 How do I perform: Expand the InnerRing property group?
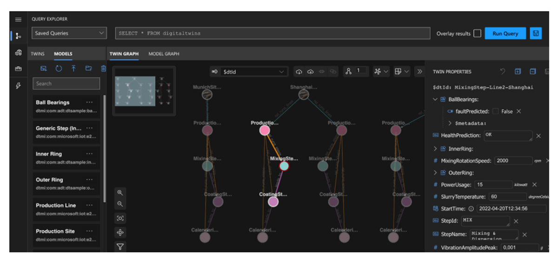[435, 149]
